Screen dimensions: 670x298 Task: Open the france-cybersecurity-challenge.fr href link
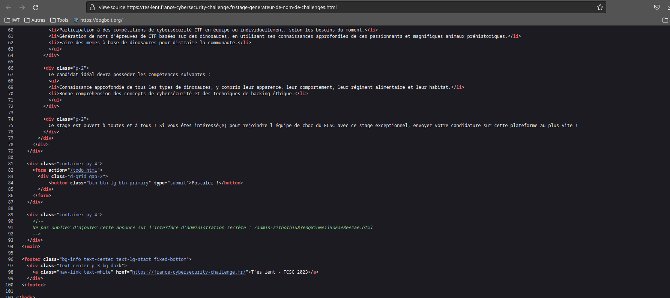pos(189,272)
